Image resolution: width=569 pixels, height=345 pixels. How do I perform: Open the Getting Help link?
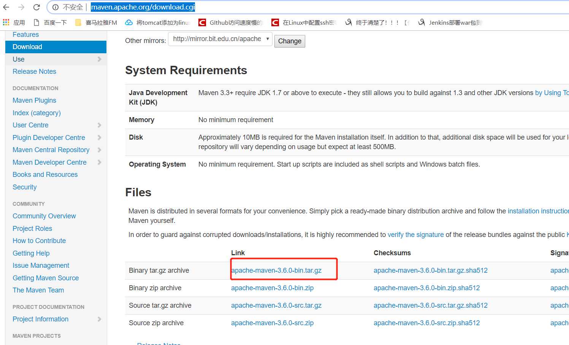[x=31, y=253]
